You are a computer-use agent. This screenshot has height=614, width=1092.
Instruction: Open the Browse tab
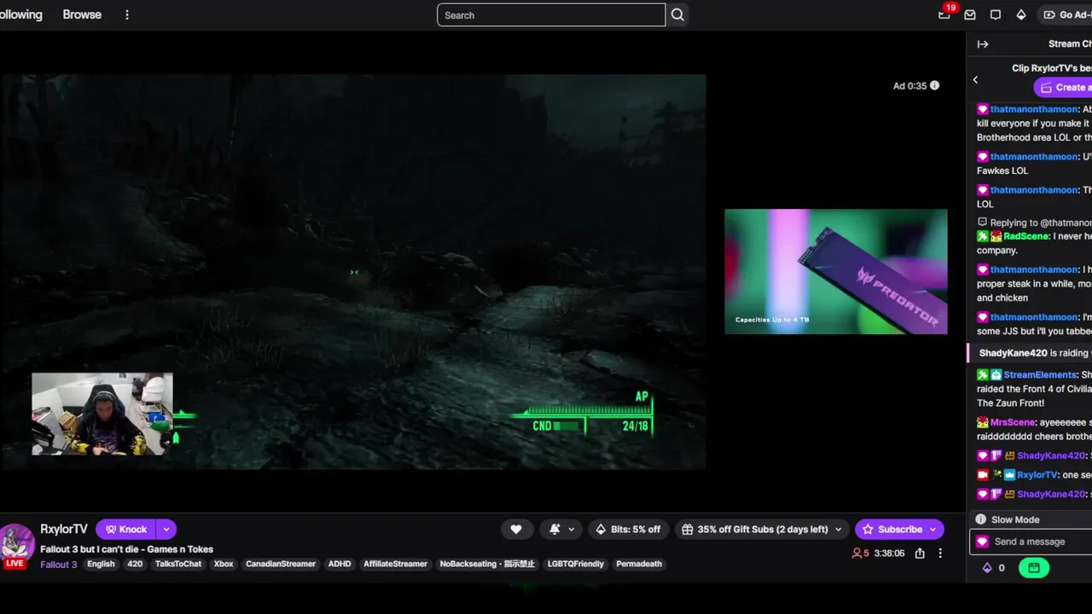(82, 14)
